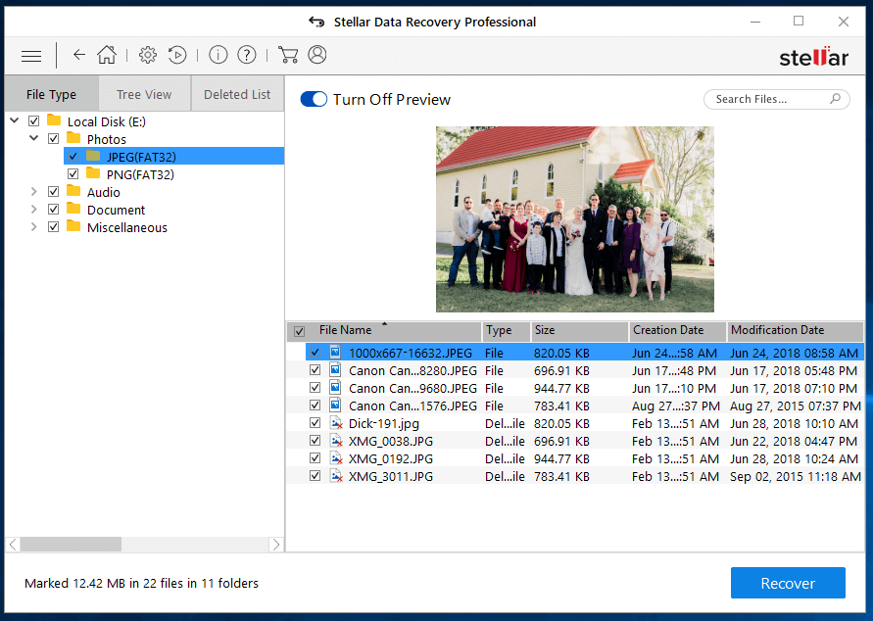Go to the Home screen icon
873x621 pixels.
point(107,55)
